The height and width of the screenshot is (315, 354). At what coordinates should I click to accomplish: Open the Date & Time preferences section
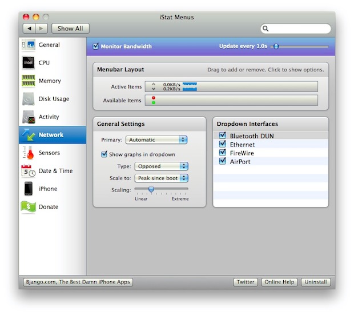[53, 171]
